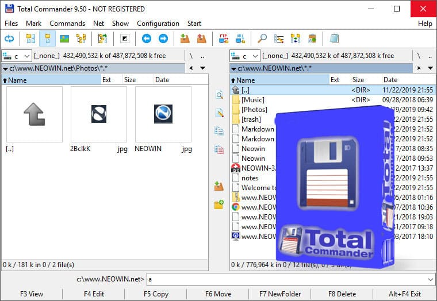Open the right panel drive c dropdown
The width and height of the screenshot is (437, 301).
click(x=245, y=56)
